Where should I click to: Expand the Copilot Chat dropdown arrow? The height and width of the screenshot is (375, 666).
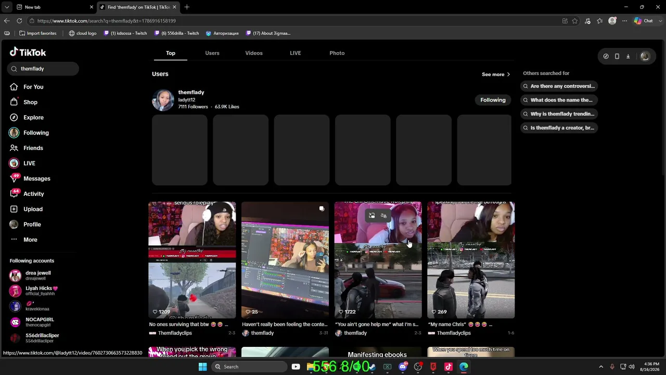(x=659, y=21)
